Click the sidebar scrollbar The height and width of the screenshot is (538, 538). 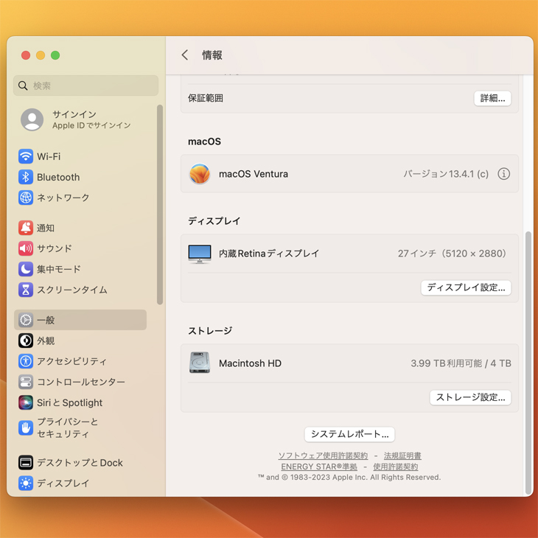pyautogui.click(x=159, y=204)
